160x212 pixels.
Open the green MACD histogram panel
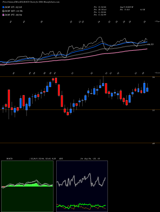(x=27, y=186)
